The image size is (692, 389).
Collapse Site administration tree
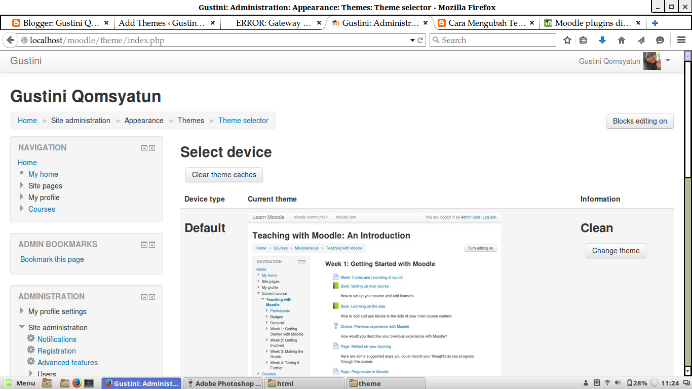pos(22,327)
